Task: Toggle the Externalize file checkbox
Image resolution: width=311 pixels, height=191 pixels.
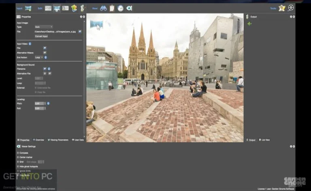Action: 36,88
